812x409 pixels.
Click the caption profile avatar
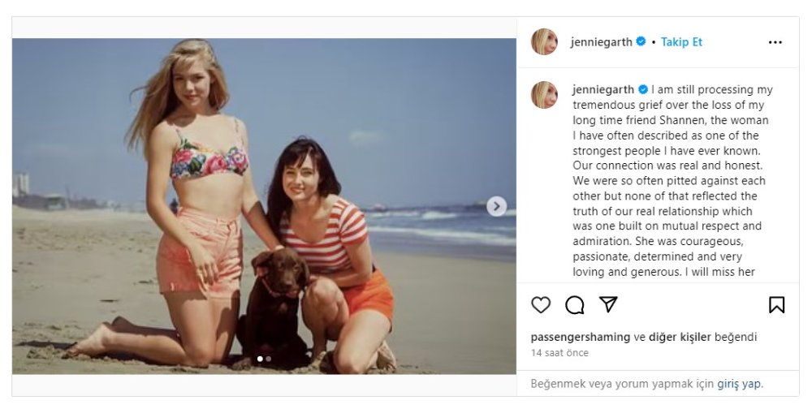tap(544, 94)
